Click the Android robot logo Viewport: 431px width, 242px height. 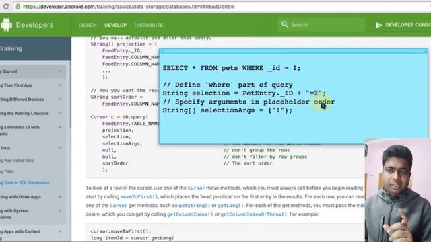coord(6,25)
